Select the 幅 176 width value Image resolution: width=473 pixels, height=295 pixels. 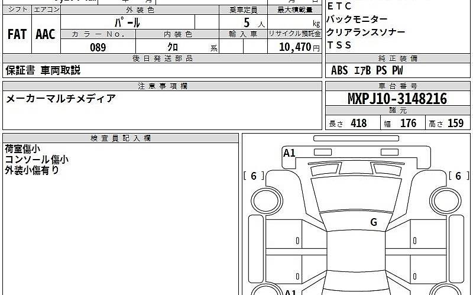(x=400, y=124)
